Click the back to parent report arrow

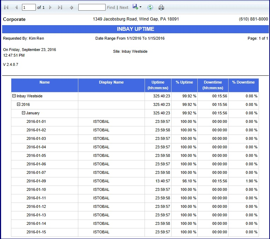72,7
